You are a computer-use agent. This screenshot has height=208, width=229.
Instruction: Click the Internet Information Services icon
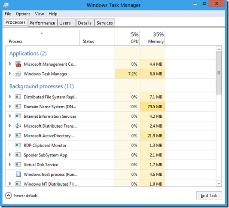coord(18,116)
